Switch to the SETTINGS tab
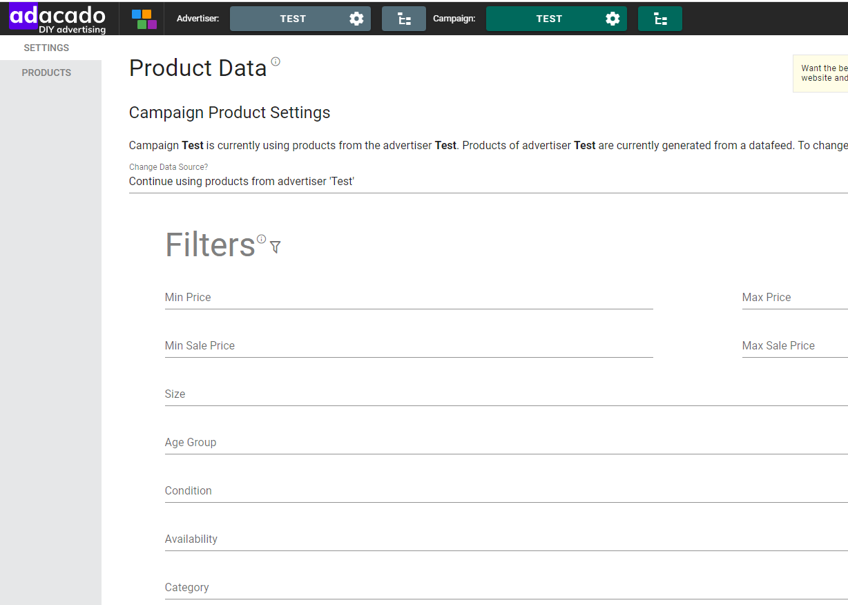This screenshot has height=605, width=848. coord(47,48)
